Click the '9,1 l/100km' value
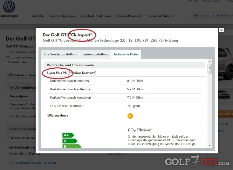 pos(135,81)
